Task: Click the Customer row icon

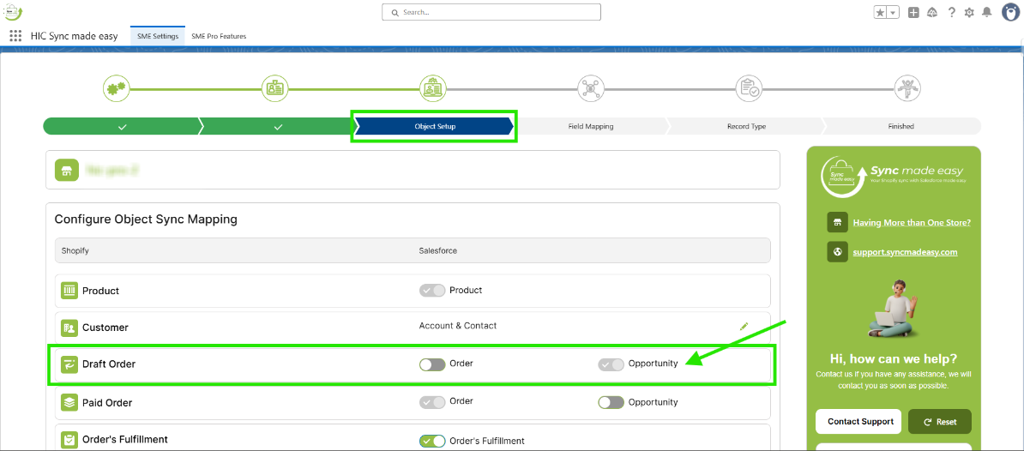Action: point(69,327)
